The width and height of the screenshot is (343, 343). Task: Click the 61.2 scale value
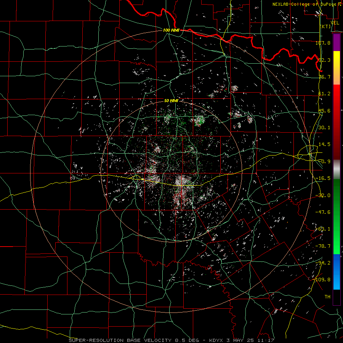(x=324, y=94)
